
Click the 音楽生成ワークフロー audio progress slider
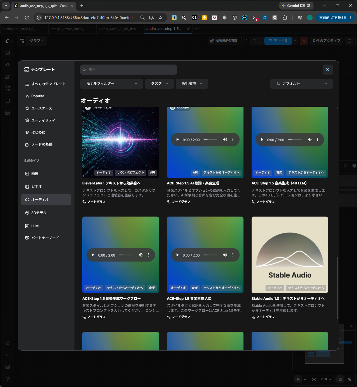click(126, 255)
